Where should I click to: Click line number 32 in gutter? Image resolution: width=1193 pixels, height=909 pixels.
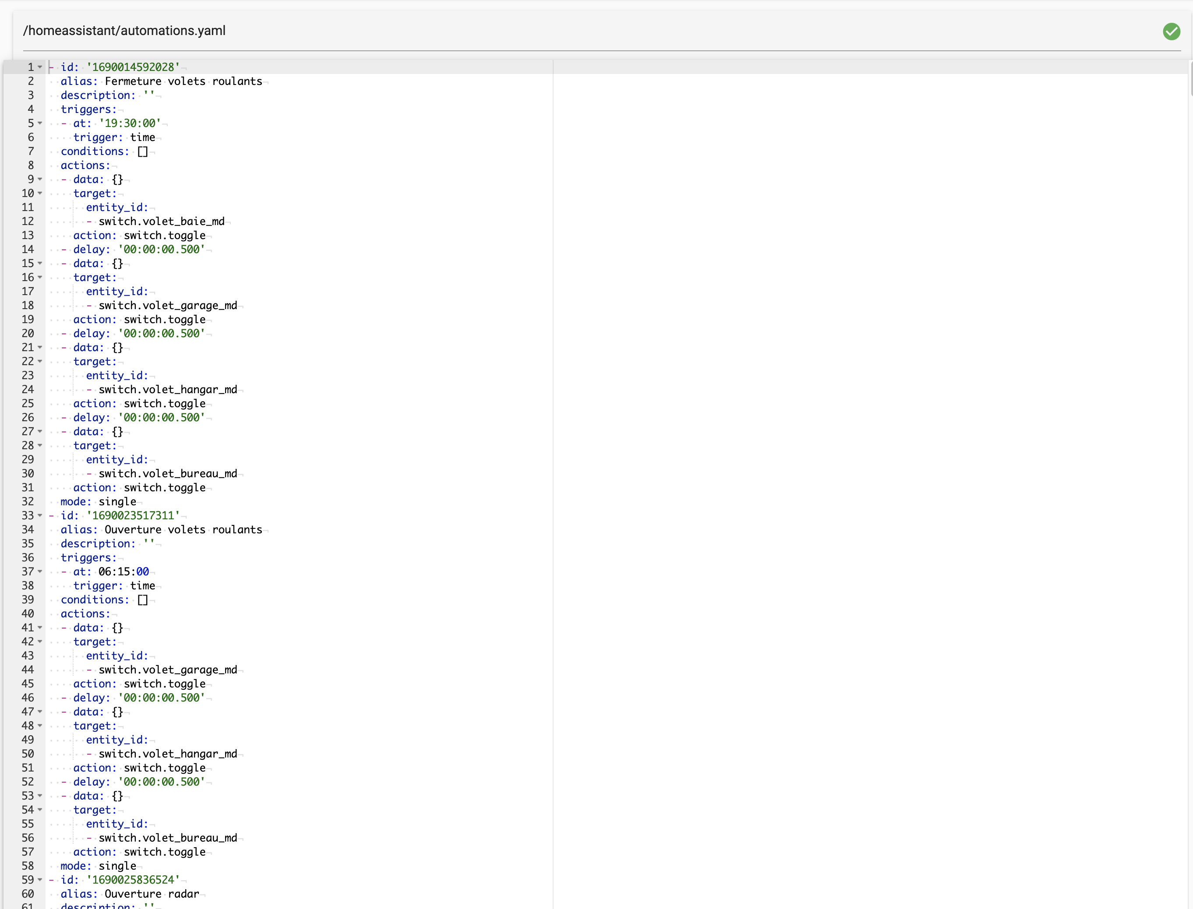28,502
